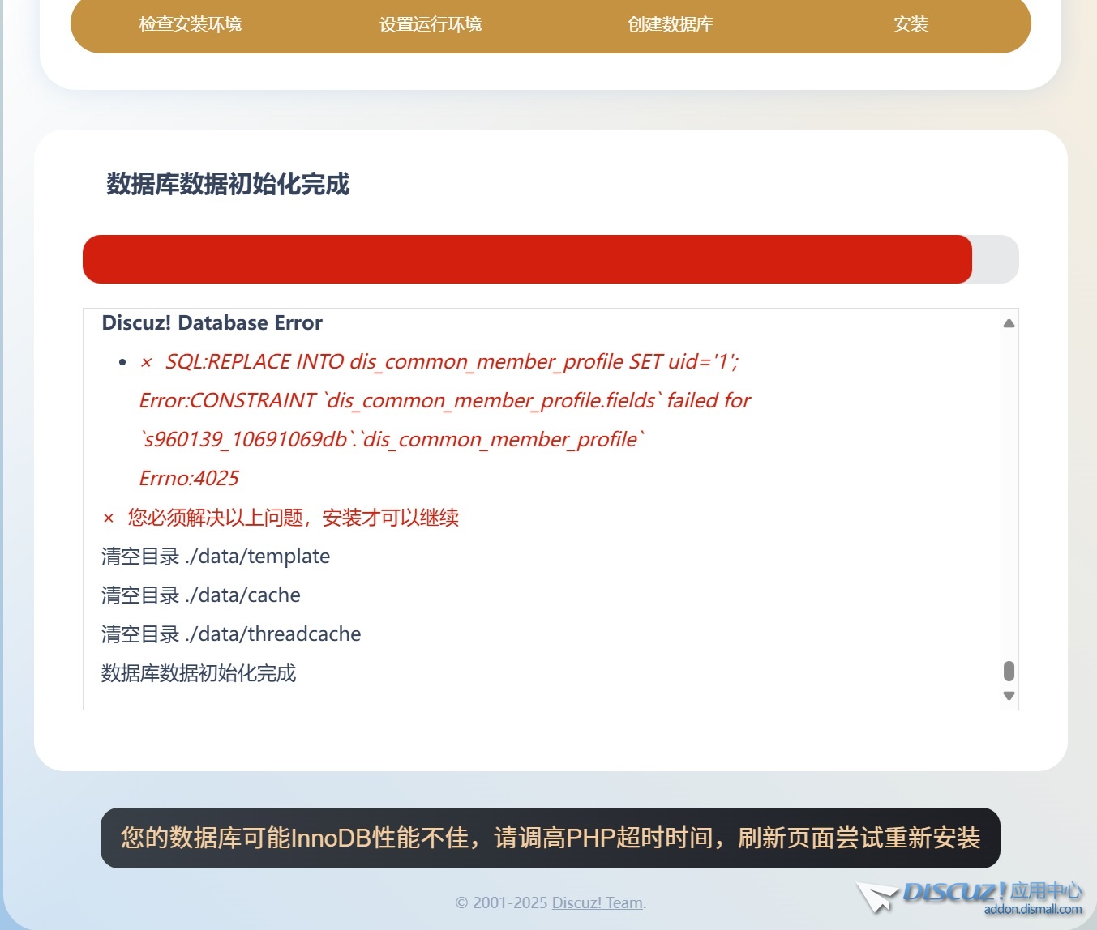Click the InnoDB performance warning message
1097x930 pixels.
[x=551, y=838]
